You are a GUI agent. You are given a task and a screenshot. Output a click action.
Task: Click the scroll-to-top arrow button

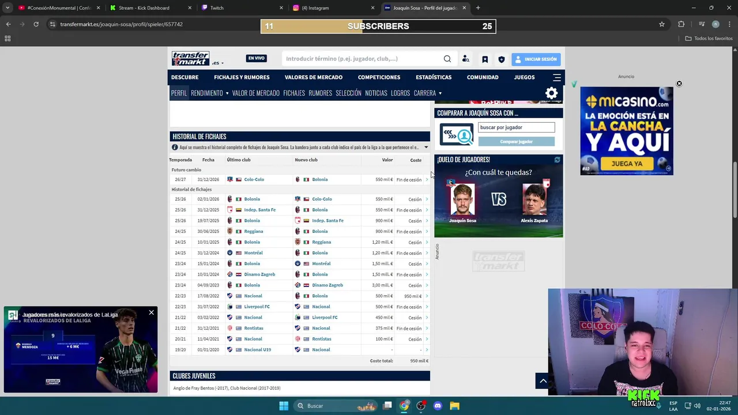click(x=543, y=381)
